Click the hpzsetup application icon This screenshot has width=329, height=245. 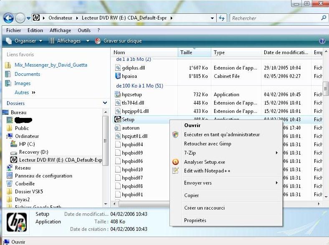point(118,95)
